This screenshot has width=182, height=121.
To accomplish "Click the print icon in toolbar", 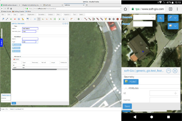I will (63, 19).
